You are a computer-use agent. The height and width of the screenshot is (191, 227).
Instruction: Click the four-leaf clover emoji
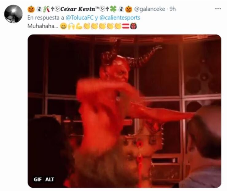coord(113,9)
